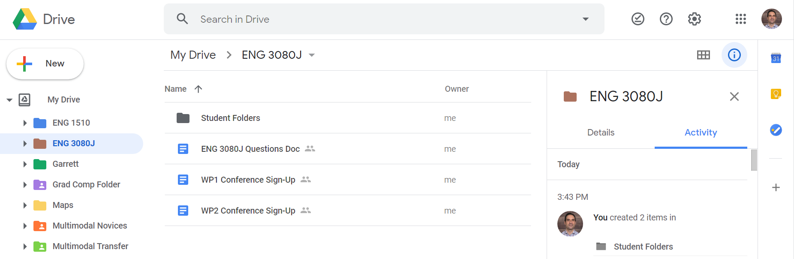Switch to the Details tab
The height and width of the screenshot is (259, 794).
point(601,133)
